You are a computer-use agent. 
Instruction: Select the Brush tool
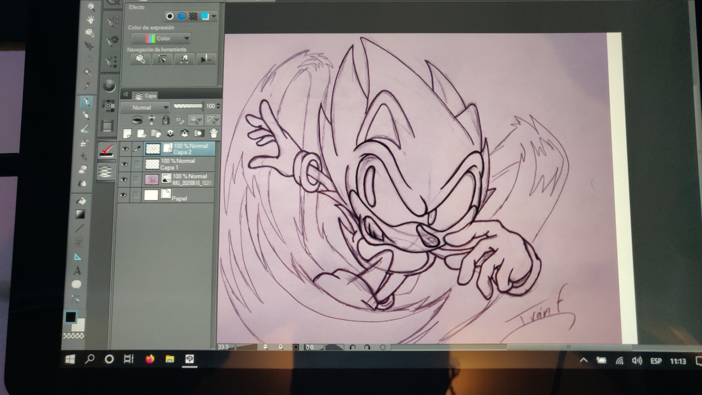pyautogui.click(x=85, y=129)
